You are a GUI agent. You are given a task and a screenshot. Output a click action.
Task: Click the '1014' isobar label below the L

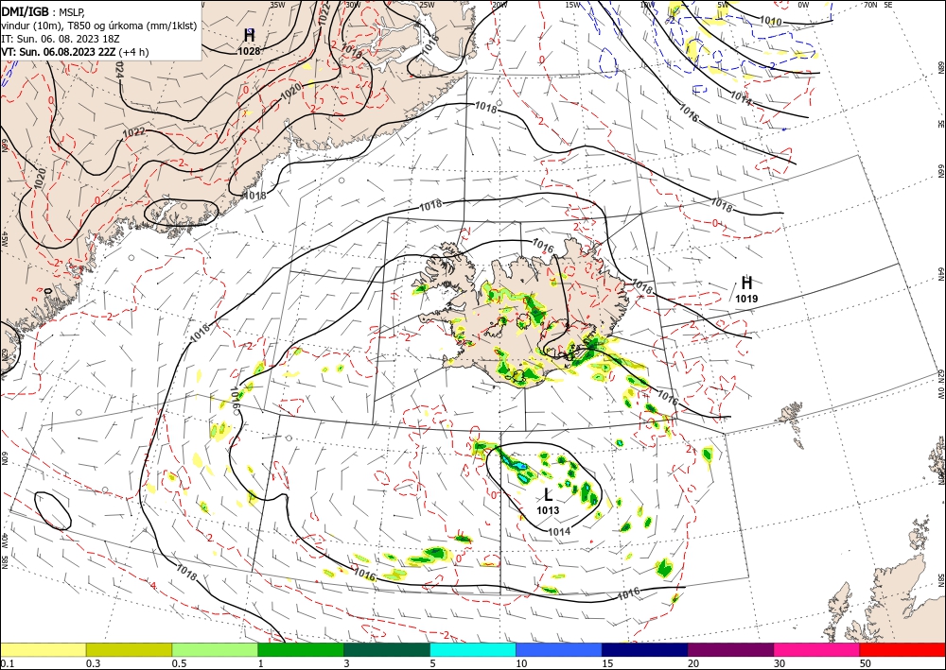click(x=559, y=531)
